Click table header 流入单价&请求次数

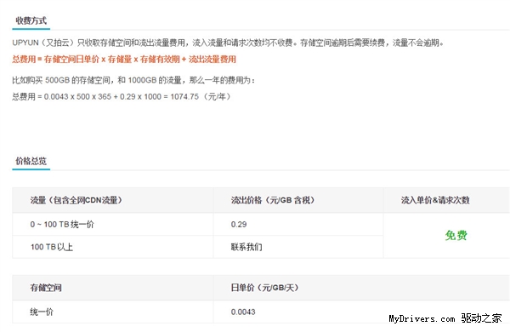click(x=435, y=200)
